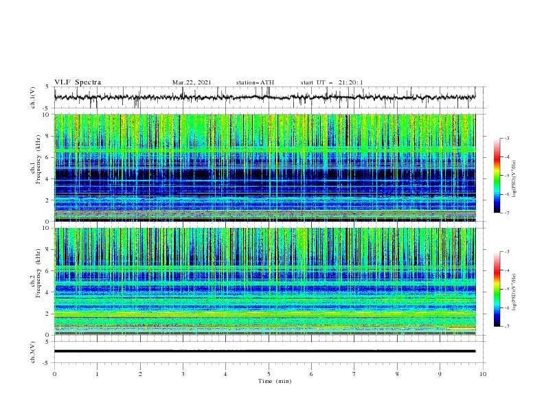Click inside the ch.1 spectrogram panel
Viewport: 544px width, 420px height.
265,167
